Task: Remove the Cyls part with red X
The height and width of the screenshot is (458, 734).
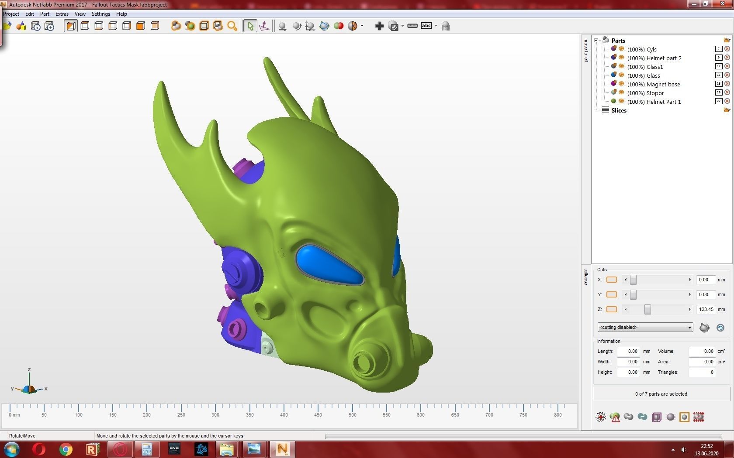Action: click(727, 49)
